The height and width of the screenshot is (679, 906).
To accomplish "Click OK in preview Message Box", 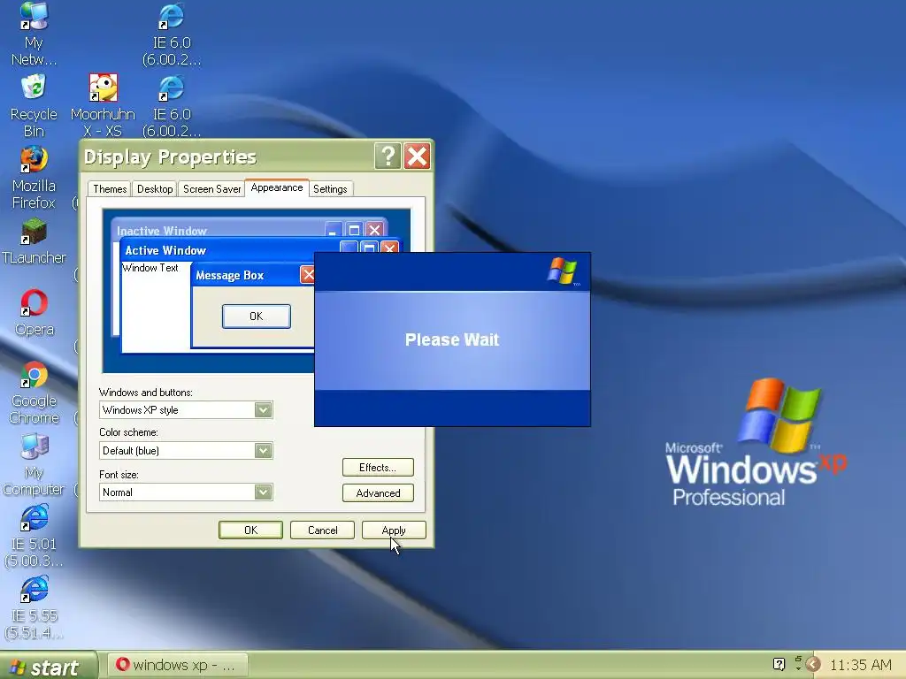I will pyautogui.click(x=257, y=317).
